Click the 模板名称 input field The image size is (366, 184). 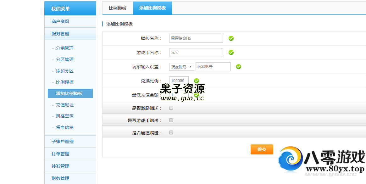(x=196, y=38)
